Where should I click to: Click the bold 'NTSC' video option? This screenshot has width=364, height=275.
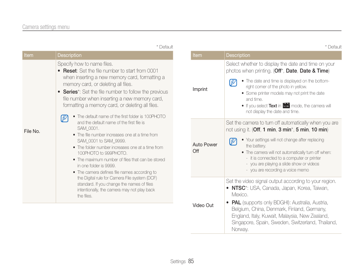(x=238, y=188)
